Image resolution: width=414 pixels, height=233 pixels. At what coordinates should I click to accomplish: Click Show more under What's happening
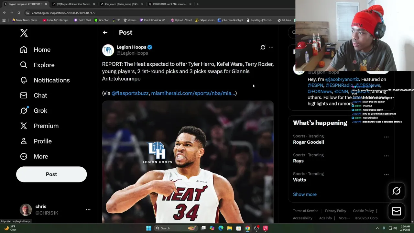[x=305, y=194]
